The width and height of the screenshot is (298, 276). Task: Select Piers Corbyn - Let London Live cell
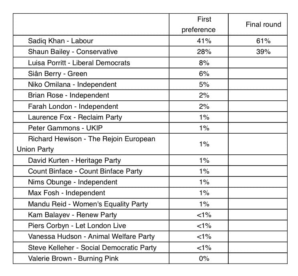tap(91, 226)
